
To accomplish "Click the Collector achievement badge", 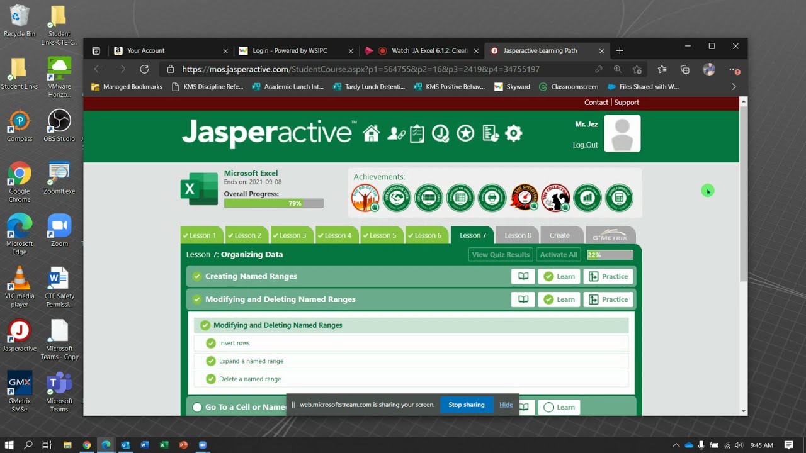I will tap(555, 198).
